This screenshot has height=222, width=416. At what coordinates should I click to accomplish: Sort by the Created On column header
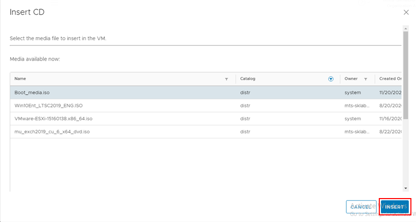(x=390, y=79)
